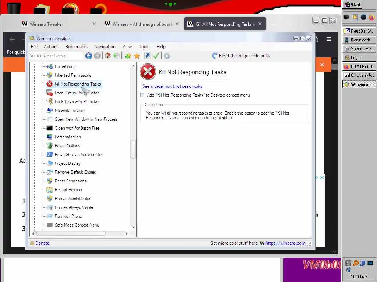The width and height of the screenshot is (377, 282).
Task: Click the Speech Re... taskbar button
Action: (x=359, y=49)
